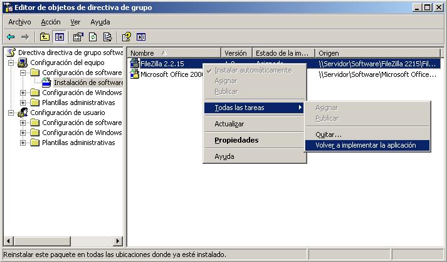Click the tree pane horizontal scrollbar track
The height and width of the screenshot is (262, 447).
point(63,241)
